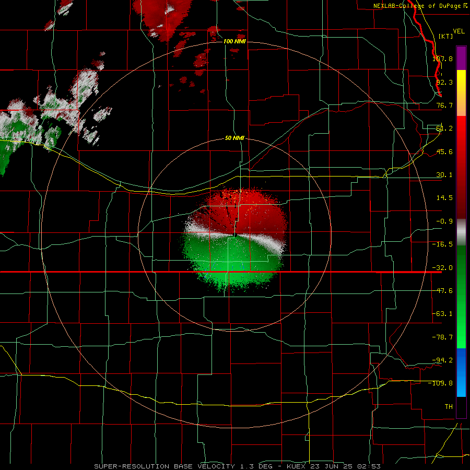Click the 107.8 value on velocity scale
The image size is (470, 470).
point(442,58)
